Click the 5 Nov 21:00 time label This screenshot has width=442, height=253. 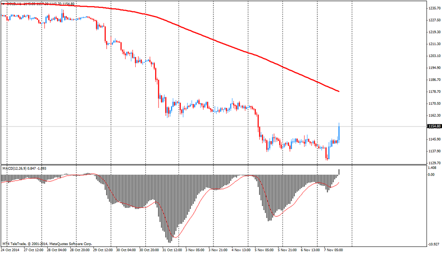(287, 250)
